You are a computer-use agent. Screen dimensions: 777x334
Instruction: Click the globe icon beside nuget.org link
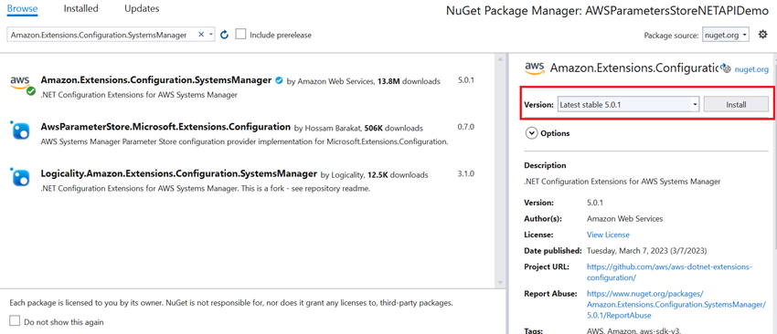(726, 69)
